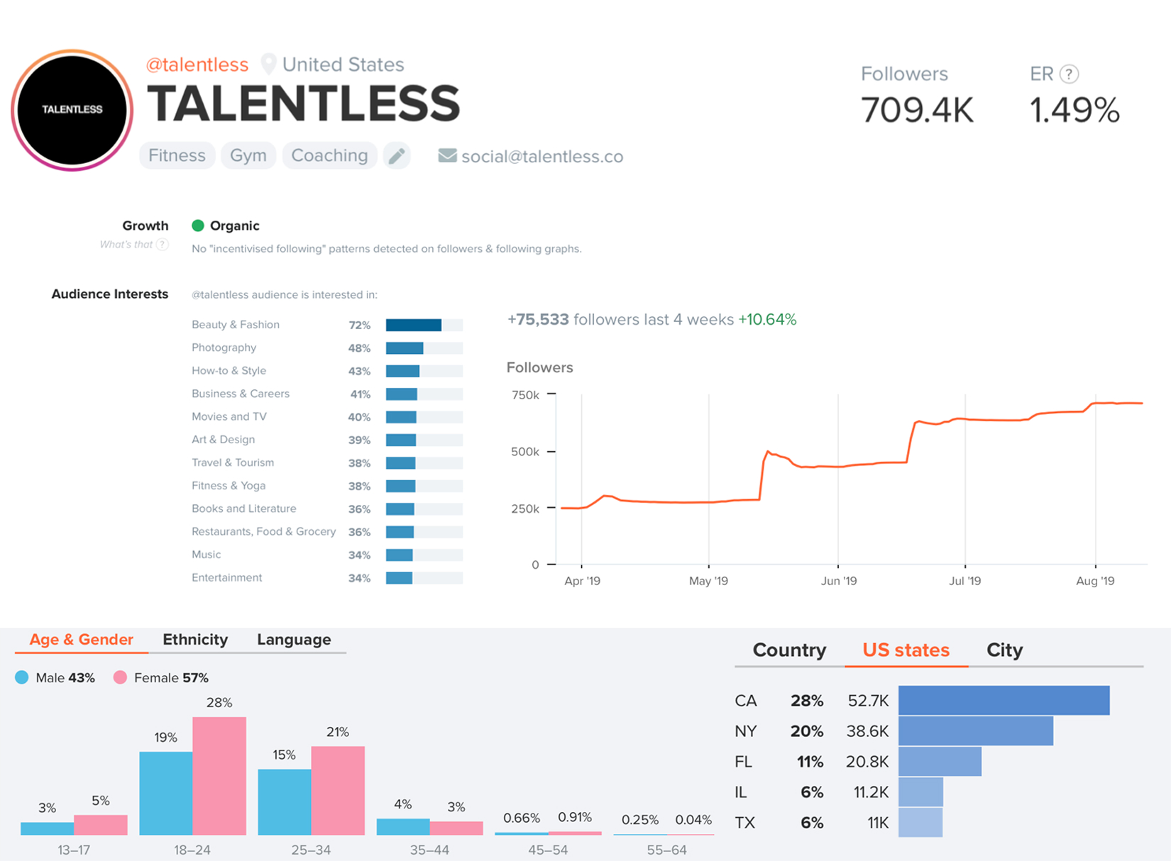Toggle the Male legend marker
This screenshot has width=1171, height=861.
pos(22,677)
